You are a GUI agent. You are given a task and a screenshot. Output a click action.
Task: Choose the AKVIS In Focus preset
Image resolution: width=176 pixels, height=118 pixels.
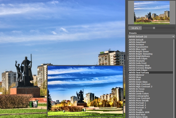coord(150,89)
